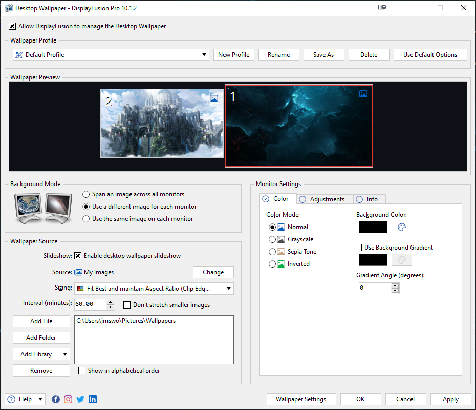Viewport: 476px width, 410px height.
Task: Disable desktop wallpaper slideshow checkbox
Action: (x=78, y=256)
